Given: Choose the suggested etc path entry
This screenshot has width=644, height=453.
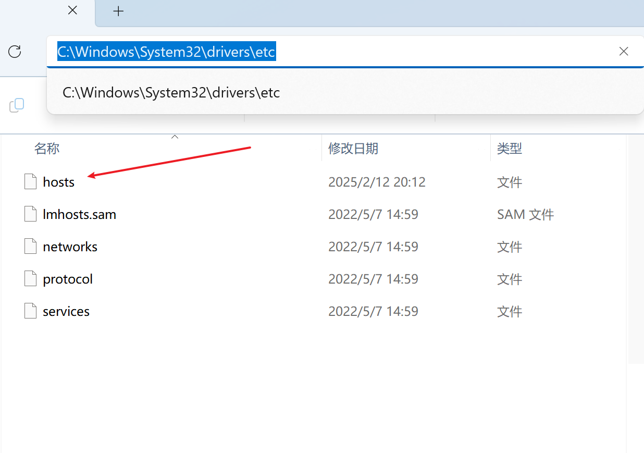Looking at the screenshot, I should coord(171,93).
